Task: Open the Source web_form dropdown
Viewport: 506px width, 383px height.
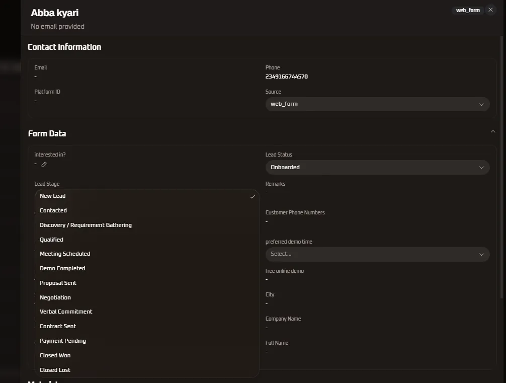Action: coord(377,104)
